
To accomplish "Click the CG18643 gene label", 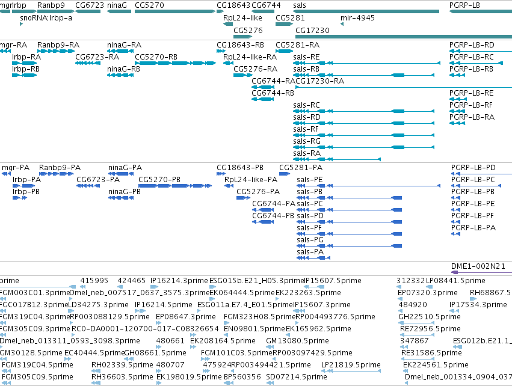I will click(x=233, y=5).
